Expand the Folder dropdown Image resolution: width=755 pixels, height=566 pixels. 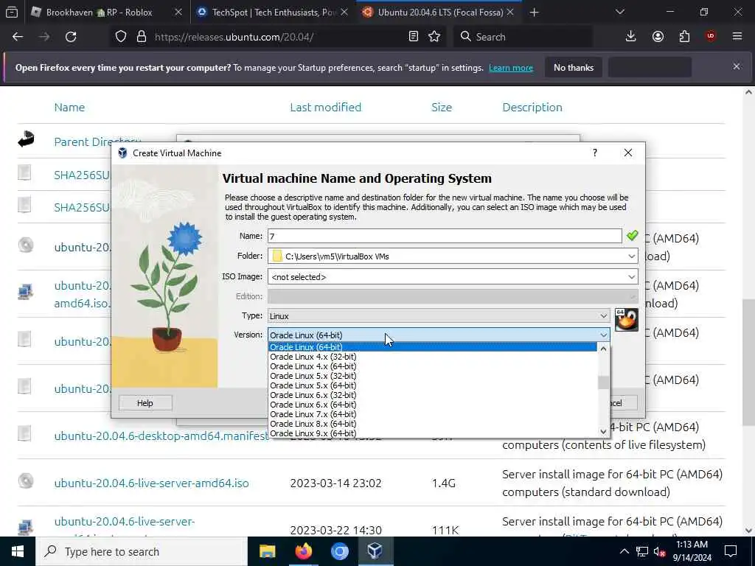pyautogui.click(x=631, y=256)
